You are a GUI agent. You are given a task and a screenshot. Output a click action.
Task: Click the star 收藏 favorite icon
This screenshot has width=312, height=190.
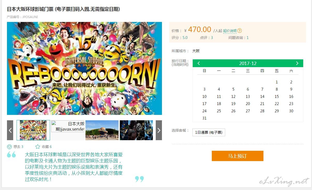[x=38, y=147]
